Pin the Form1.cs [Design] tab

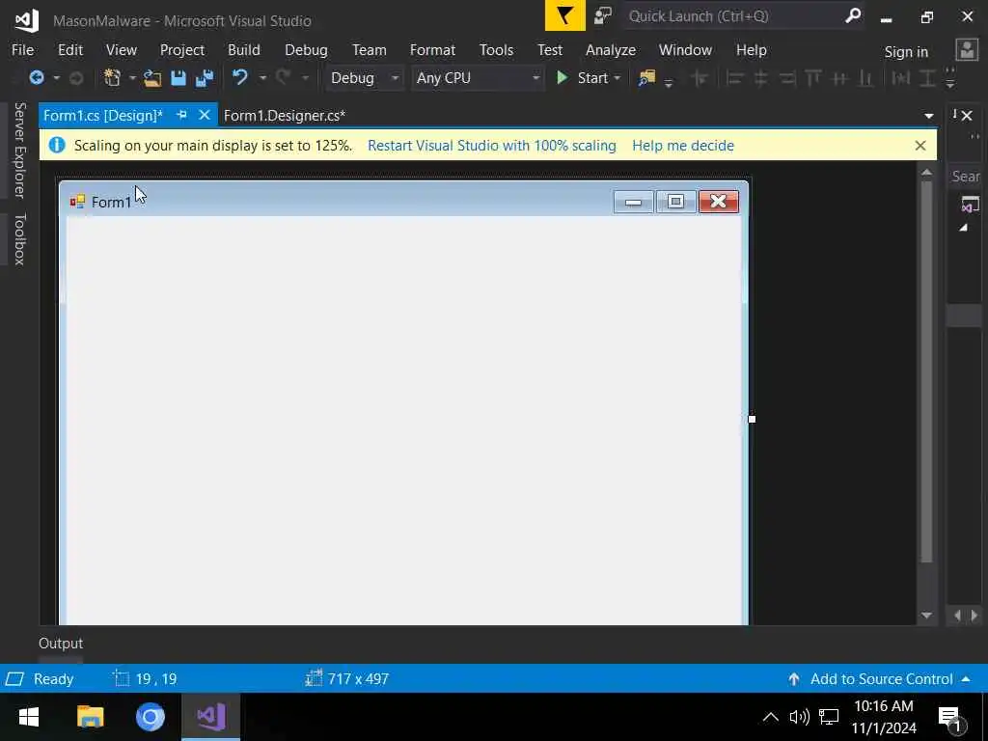tap(181, 116)
